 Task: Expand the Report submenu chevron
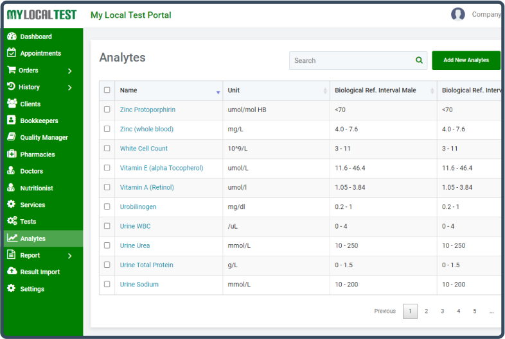point(70,256)
